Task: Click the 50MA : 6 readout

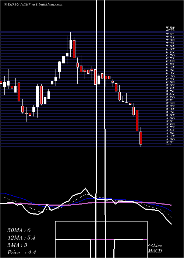Action: [19, 230]
